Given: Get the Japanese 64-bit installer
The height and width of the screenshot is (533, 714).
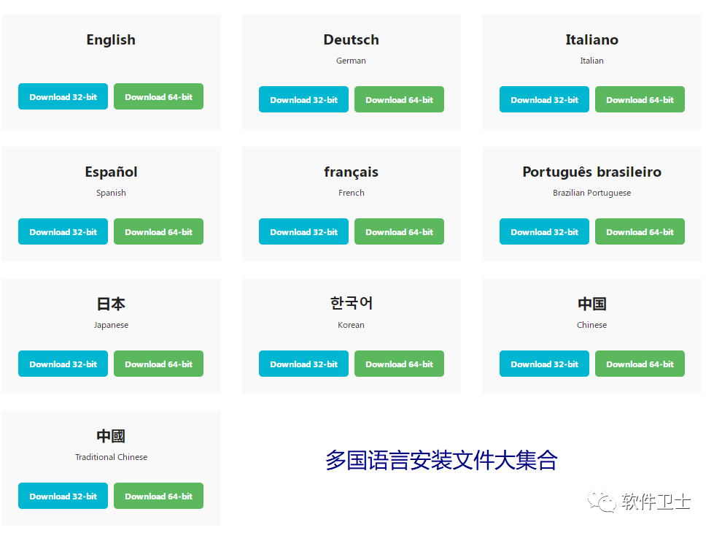Looking at the screenshot, I should pos(158,364).
